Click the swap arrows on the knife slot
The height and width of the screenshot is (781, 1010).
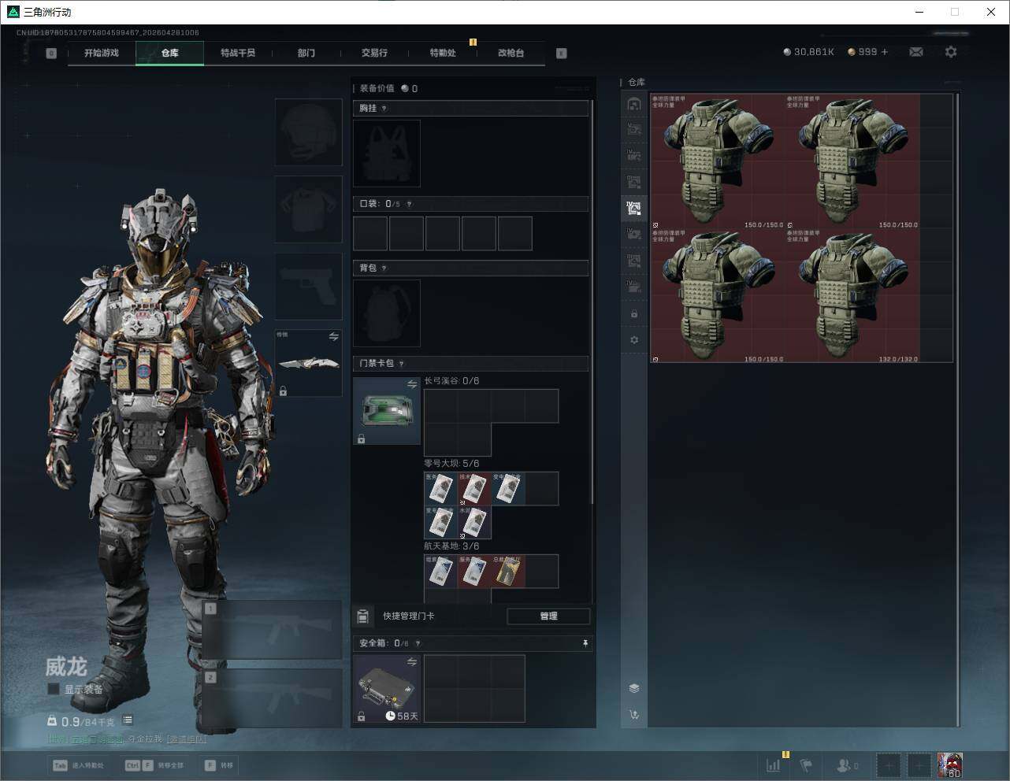click(x=334, y=337)
